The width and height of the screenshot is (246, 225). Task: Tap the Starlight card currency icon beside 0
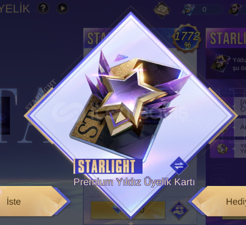coord(188,9)
